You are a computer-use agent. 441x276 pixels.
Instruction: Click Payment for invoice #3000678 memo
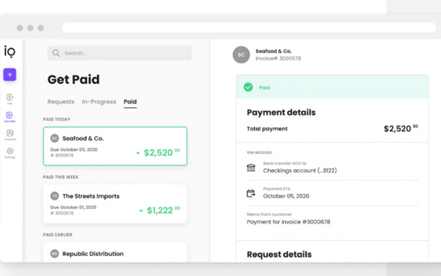[289, 222]
